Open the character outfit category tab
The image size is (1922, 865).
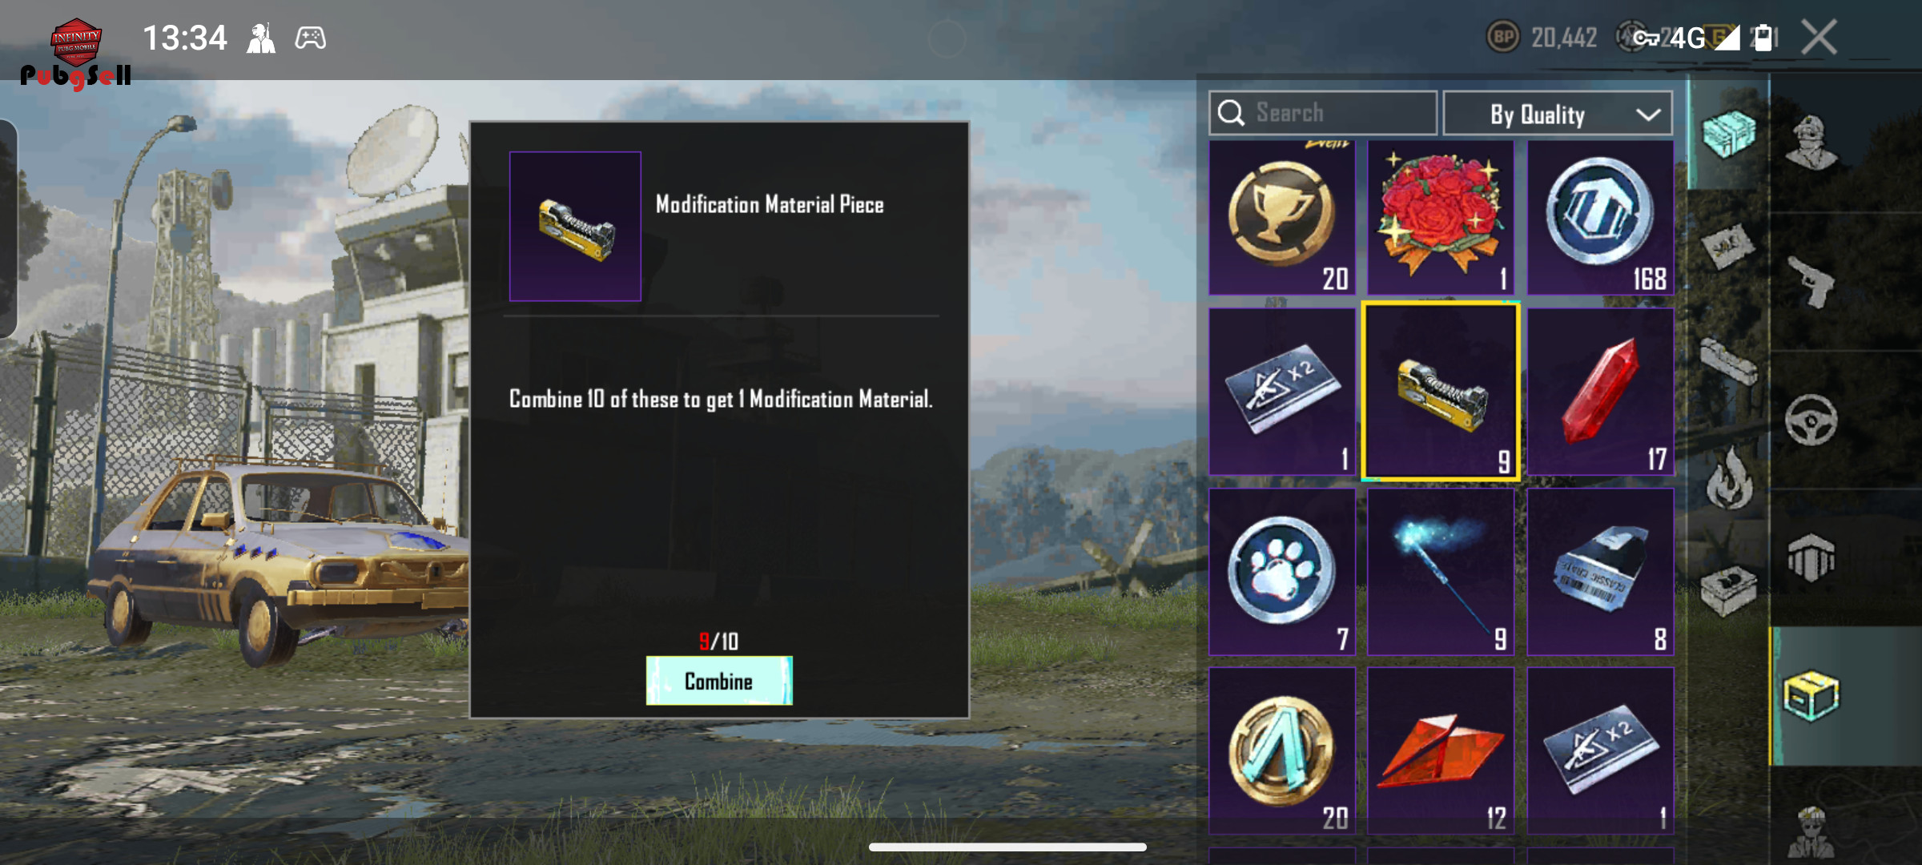pos(1811,142)
